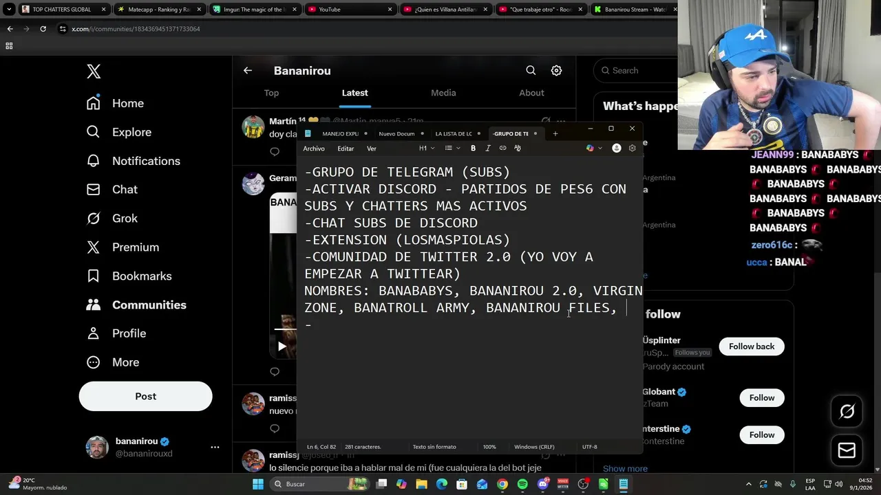Reload the browser page
881x495 pixels.
point(43,29)
